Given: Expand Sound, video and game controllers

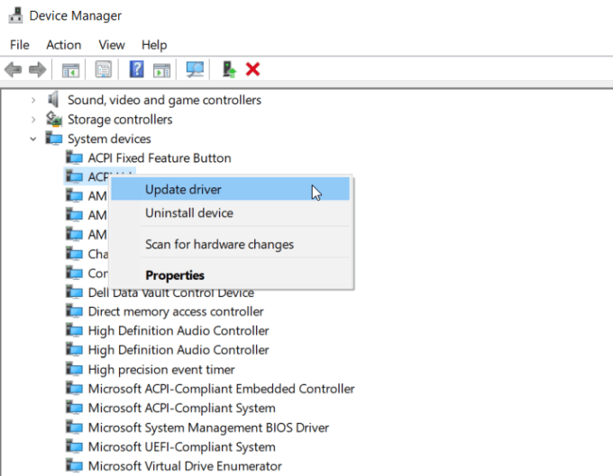Looking at the screenshot, I should (x=34, y=100).
